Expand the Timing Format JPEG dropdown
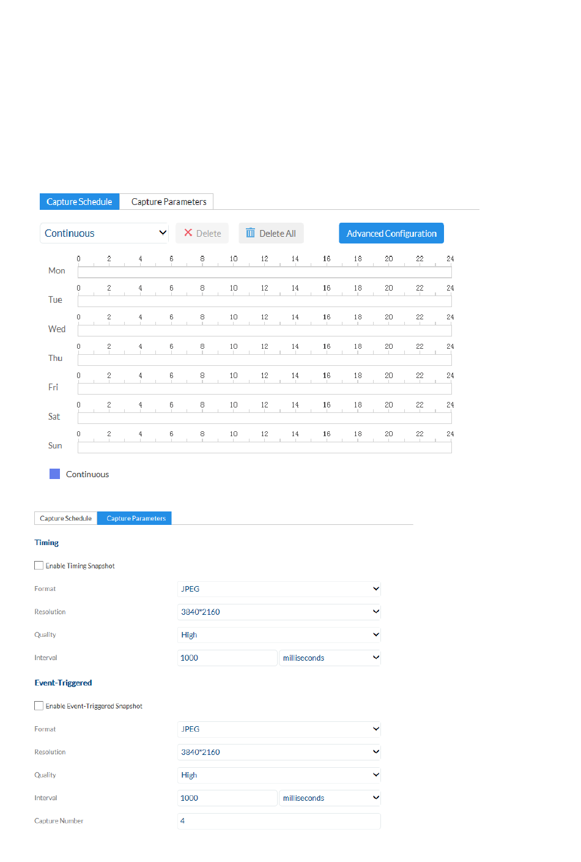The width and height of the screenshot is (581, 862). [279, 589]
